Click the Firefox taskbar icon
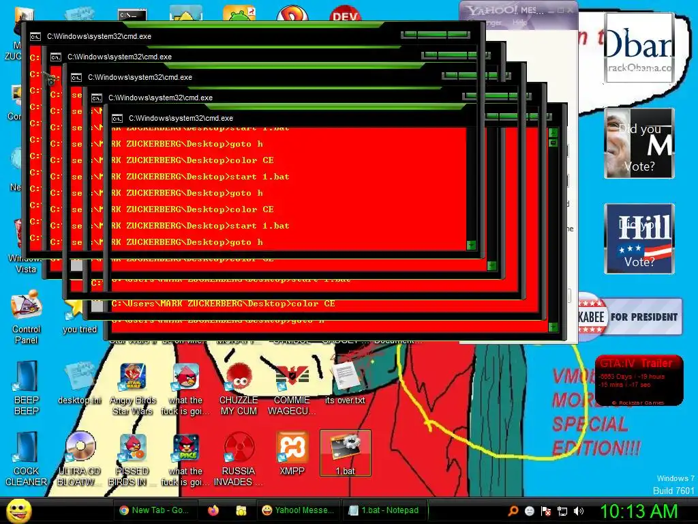Viewport: 698px width, 524px height. [x=213, y=510]
